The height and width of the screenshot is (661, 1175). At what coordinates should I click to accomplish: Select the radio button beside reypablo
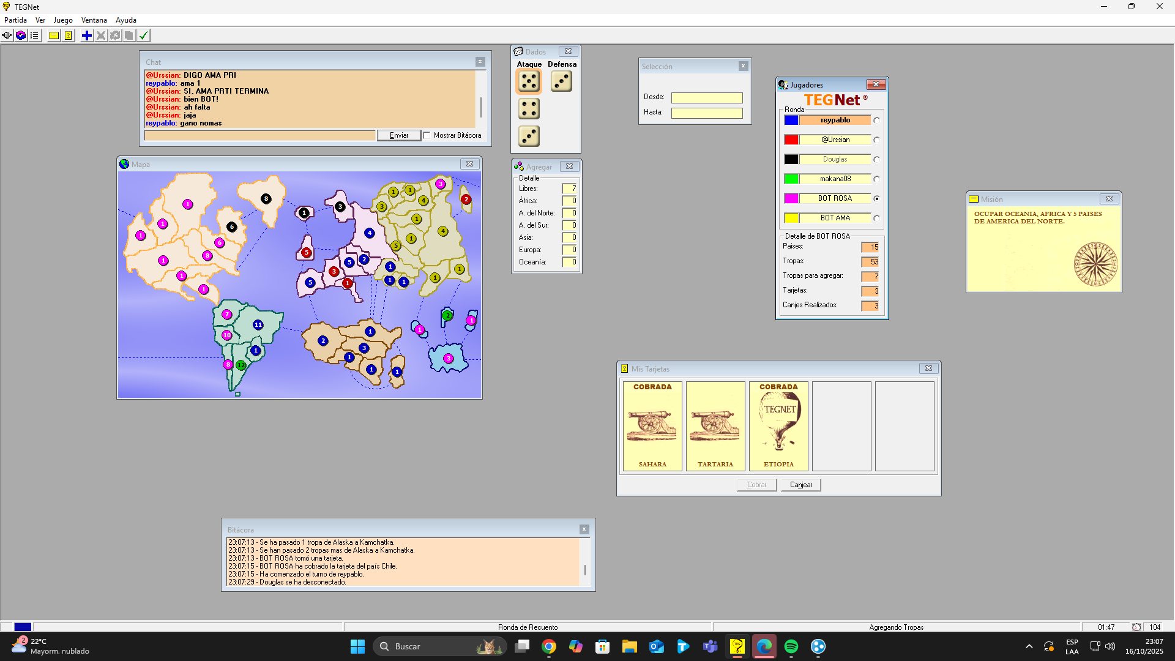pos(876,121)
